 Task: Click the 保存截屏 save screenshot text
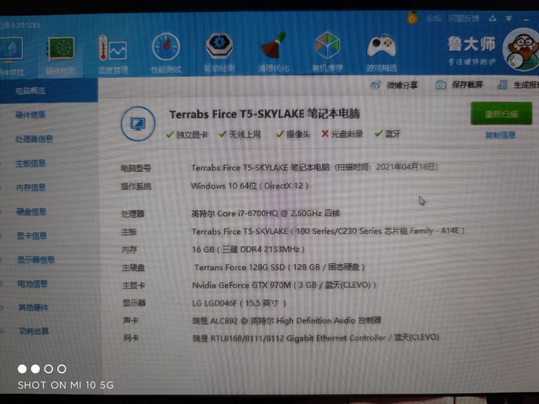[467, 85]
